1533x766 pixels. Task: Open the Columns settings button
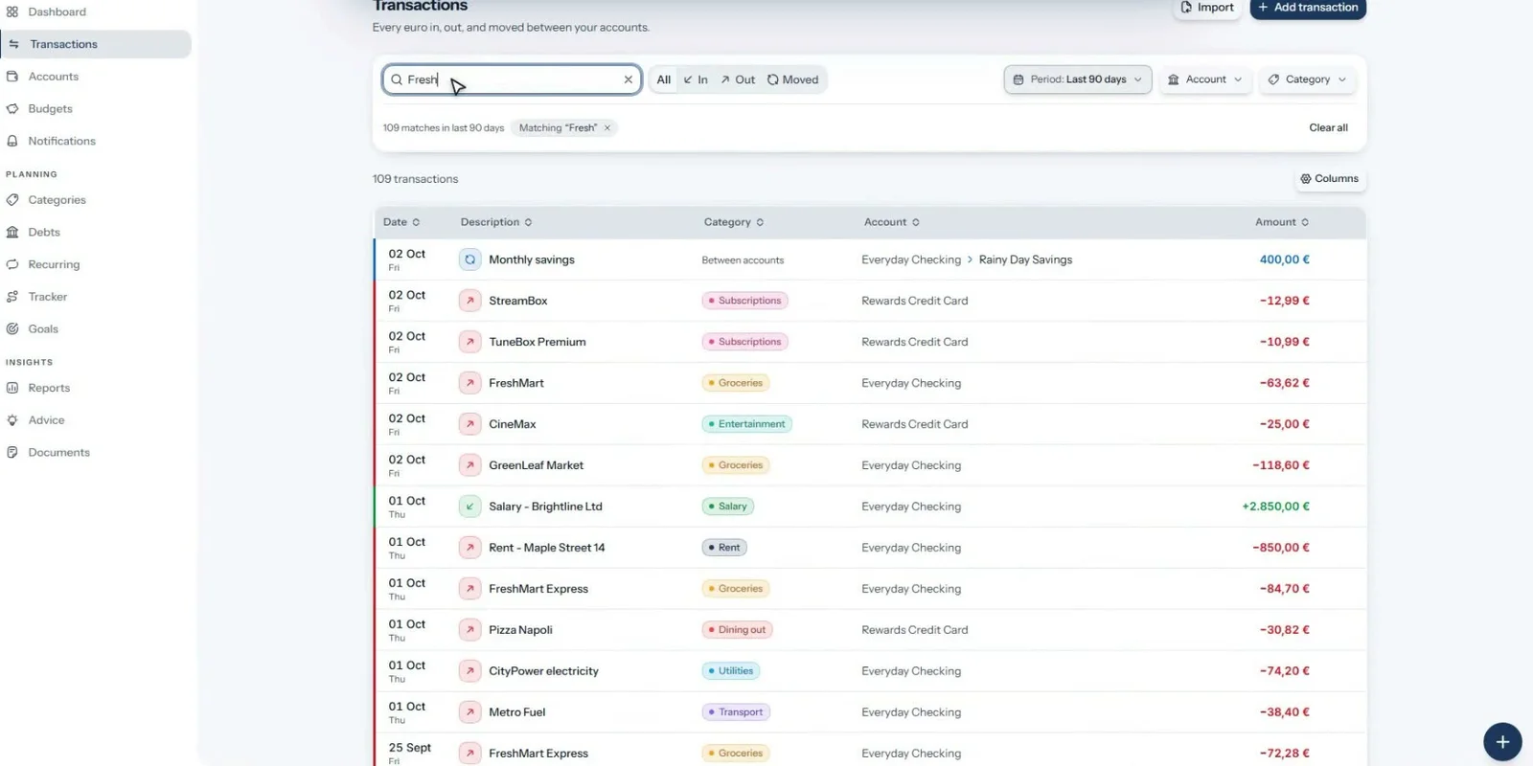[x=1329, y=179]
